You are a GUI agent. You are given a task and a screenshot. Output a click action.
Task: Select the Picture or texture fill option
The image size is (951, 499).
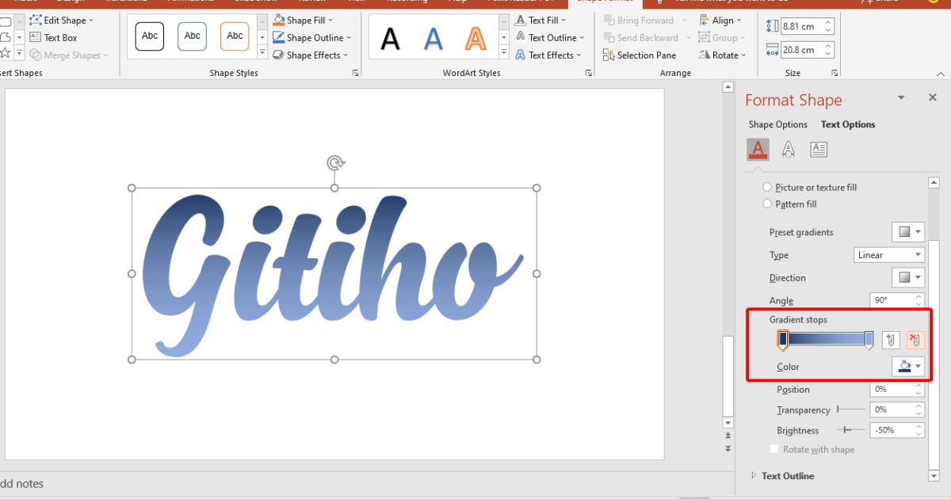coord(767,187)
